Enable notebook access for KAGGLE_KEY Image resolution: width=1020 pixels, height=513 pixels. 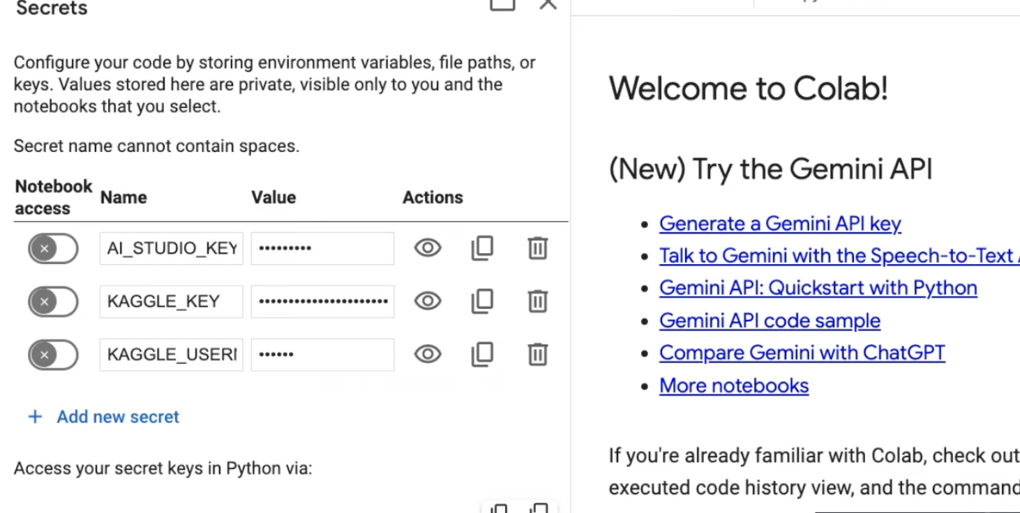point(53,301)
